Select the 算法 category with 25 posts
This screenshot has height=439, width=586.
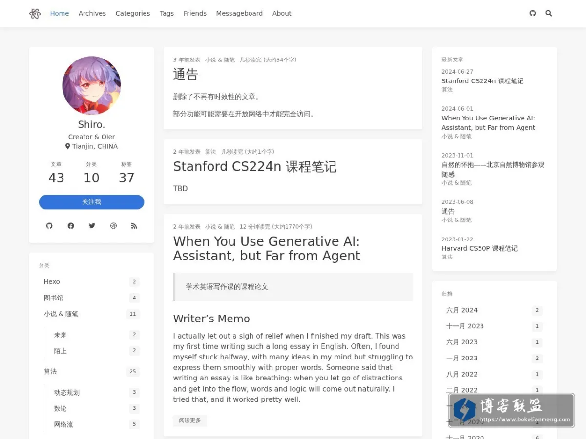click(91, 372)
